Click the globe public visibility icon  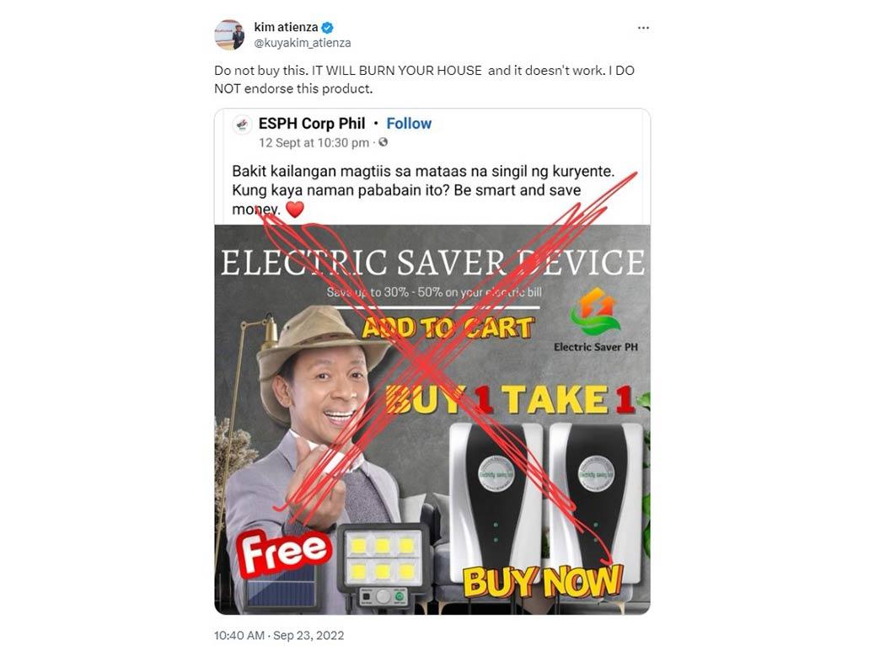[x=383, y=142]
